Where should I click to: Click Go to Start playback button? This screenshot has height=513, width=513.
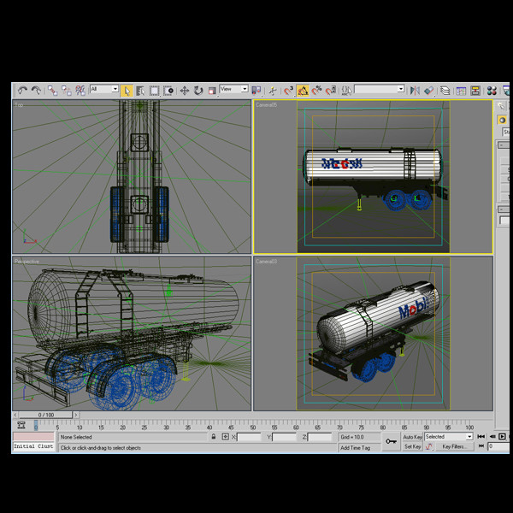coord(481,436)
